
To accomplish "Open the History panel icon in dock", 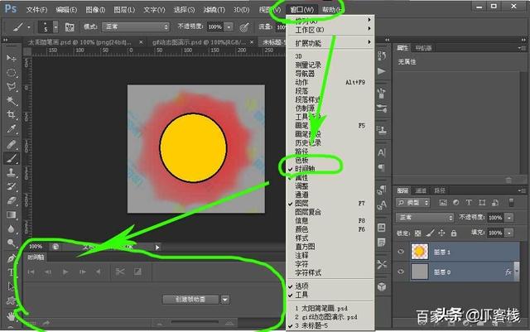I will tap(382, 55).
